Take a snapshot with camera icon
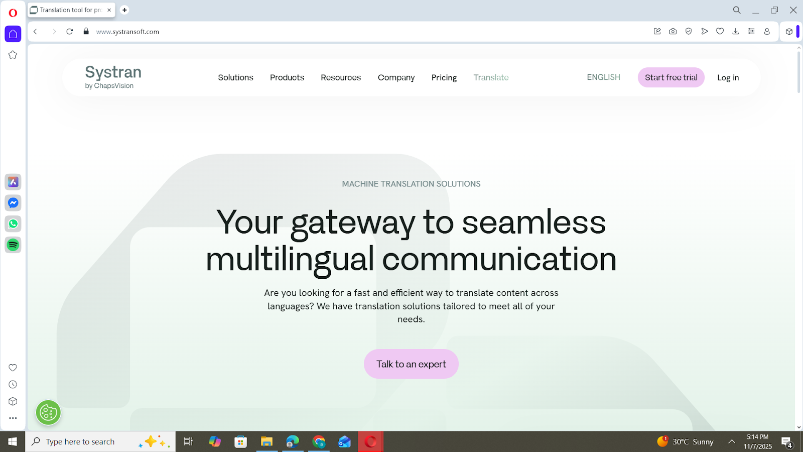Viewport: 803px width, 452px height. click(x=673, y=31)
